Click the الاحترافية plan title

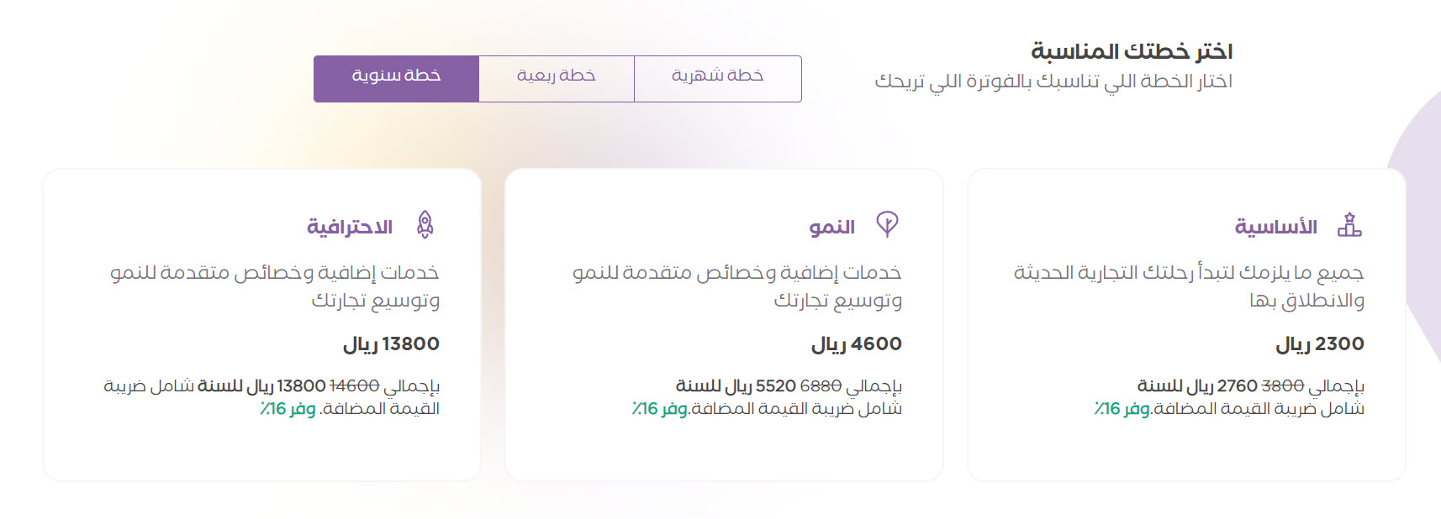click(x=350, y=227)
